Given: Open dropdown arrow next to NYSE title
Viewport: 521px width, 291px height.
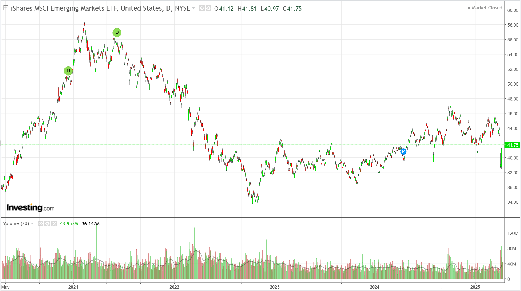Looking at the screenshot, I should pyautogui.click(x=193, y=8).
